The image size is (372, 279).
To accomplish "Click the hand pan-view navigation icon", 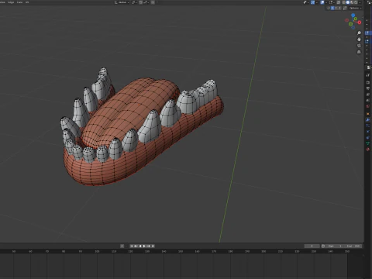I will [x=359, y=40].
